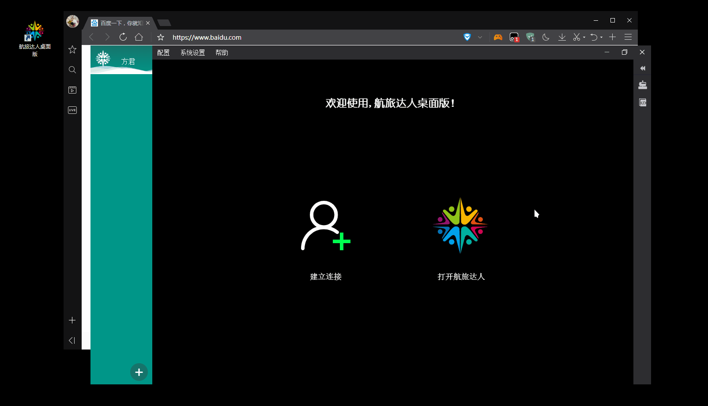The height and width of the screenshot is (406, 708).
Task: Open a new browser tab
Action: pyautogui.click(x=164, y=23)
